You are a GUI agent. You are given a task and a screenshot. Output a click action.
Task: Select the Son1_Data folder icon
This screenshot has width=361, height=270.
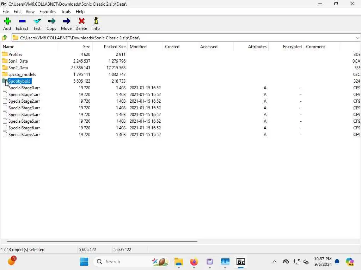click(5, 61)
